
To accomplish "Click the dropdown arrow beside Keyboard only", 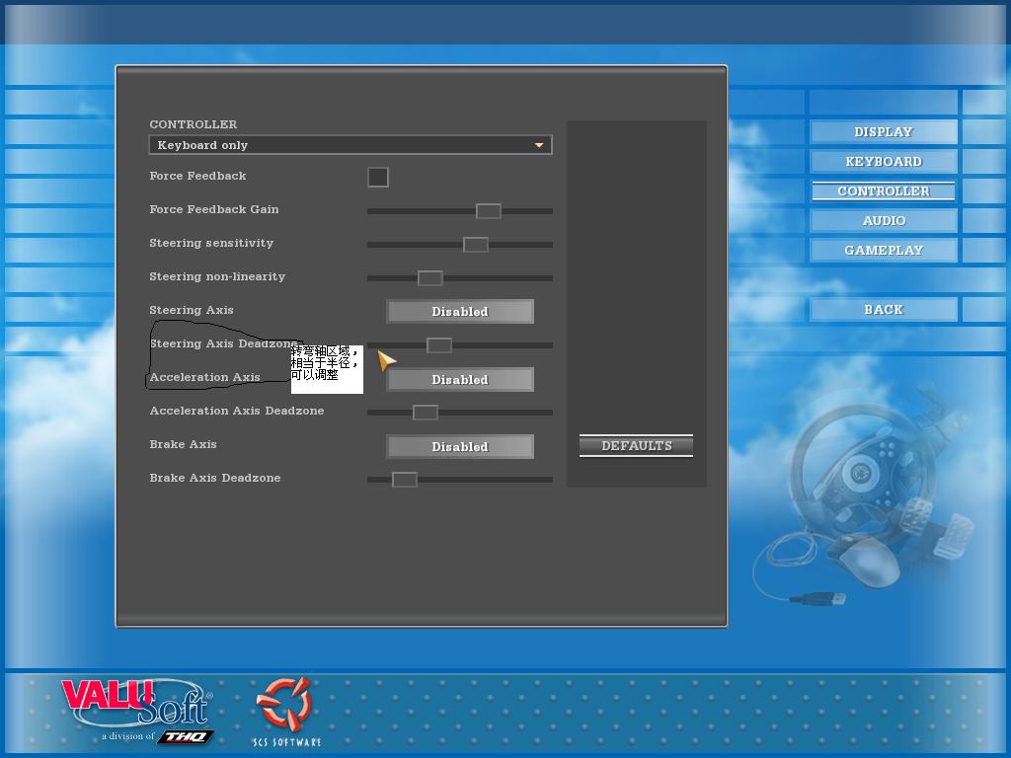I will point(539,145).
